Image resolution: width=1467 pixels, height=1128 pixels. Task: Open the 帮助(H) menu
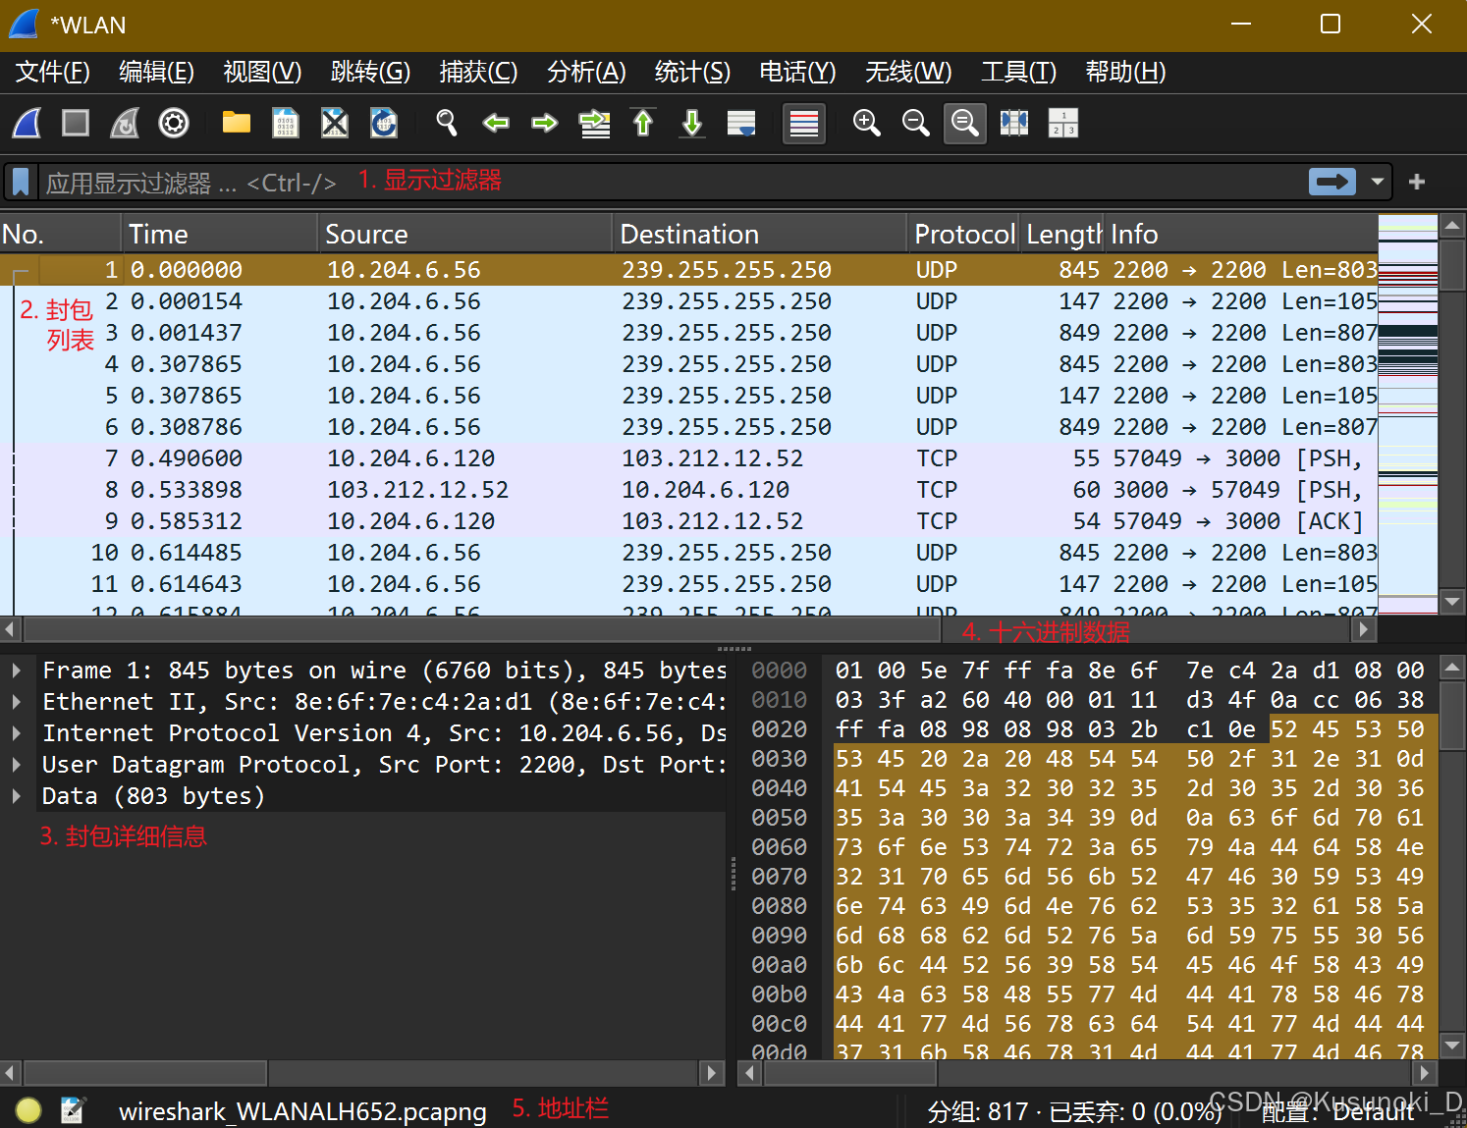(1125, 72)
